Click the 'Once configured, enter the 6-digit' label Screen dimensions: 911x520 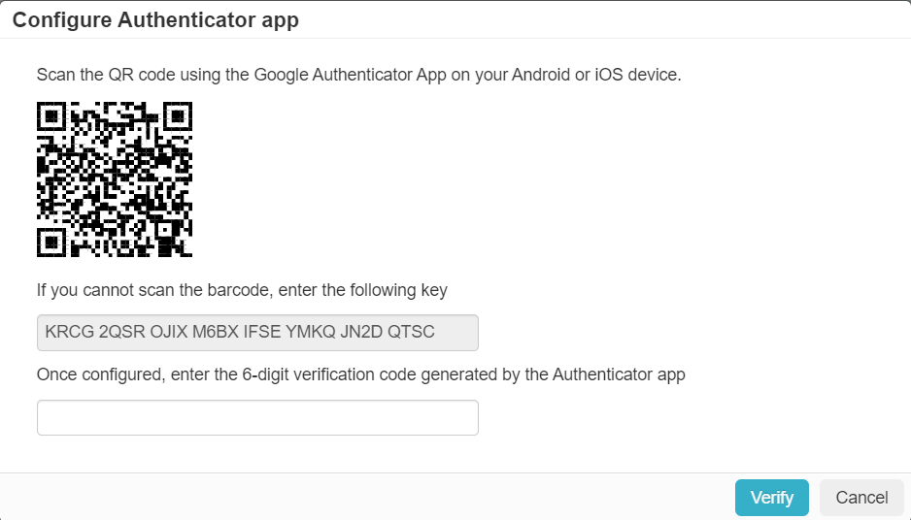[360, 374]
